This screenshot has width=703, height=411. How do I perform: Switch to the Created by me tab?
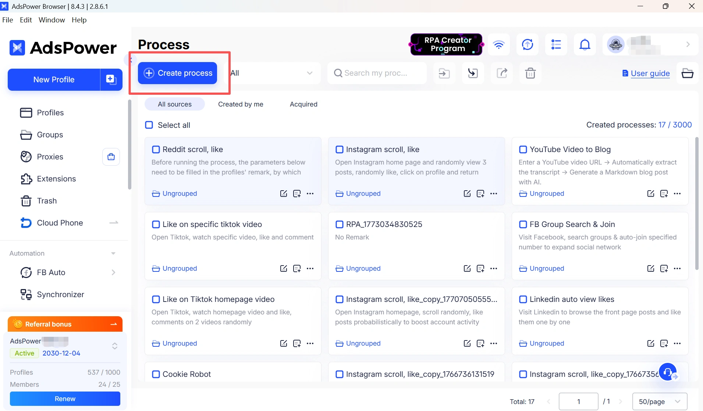point(241,104)
